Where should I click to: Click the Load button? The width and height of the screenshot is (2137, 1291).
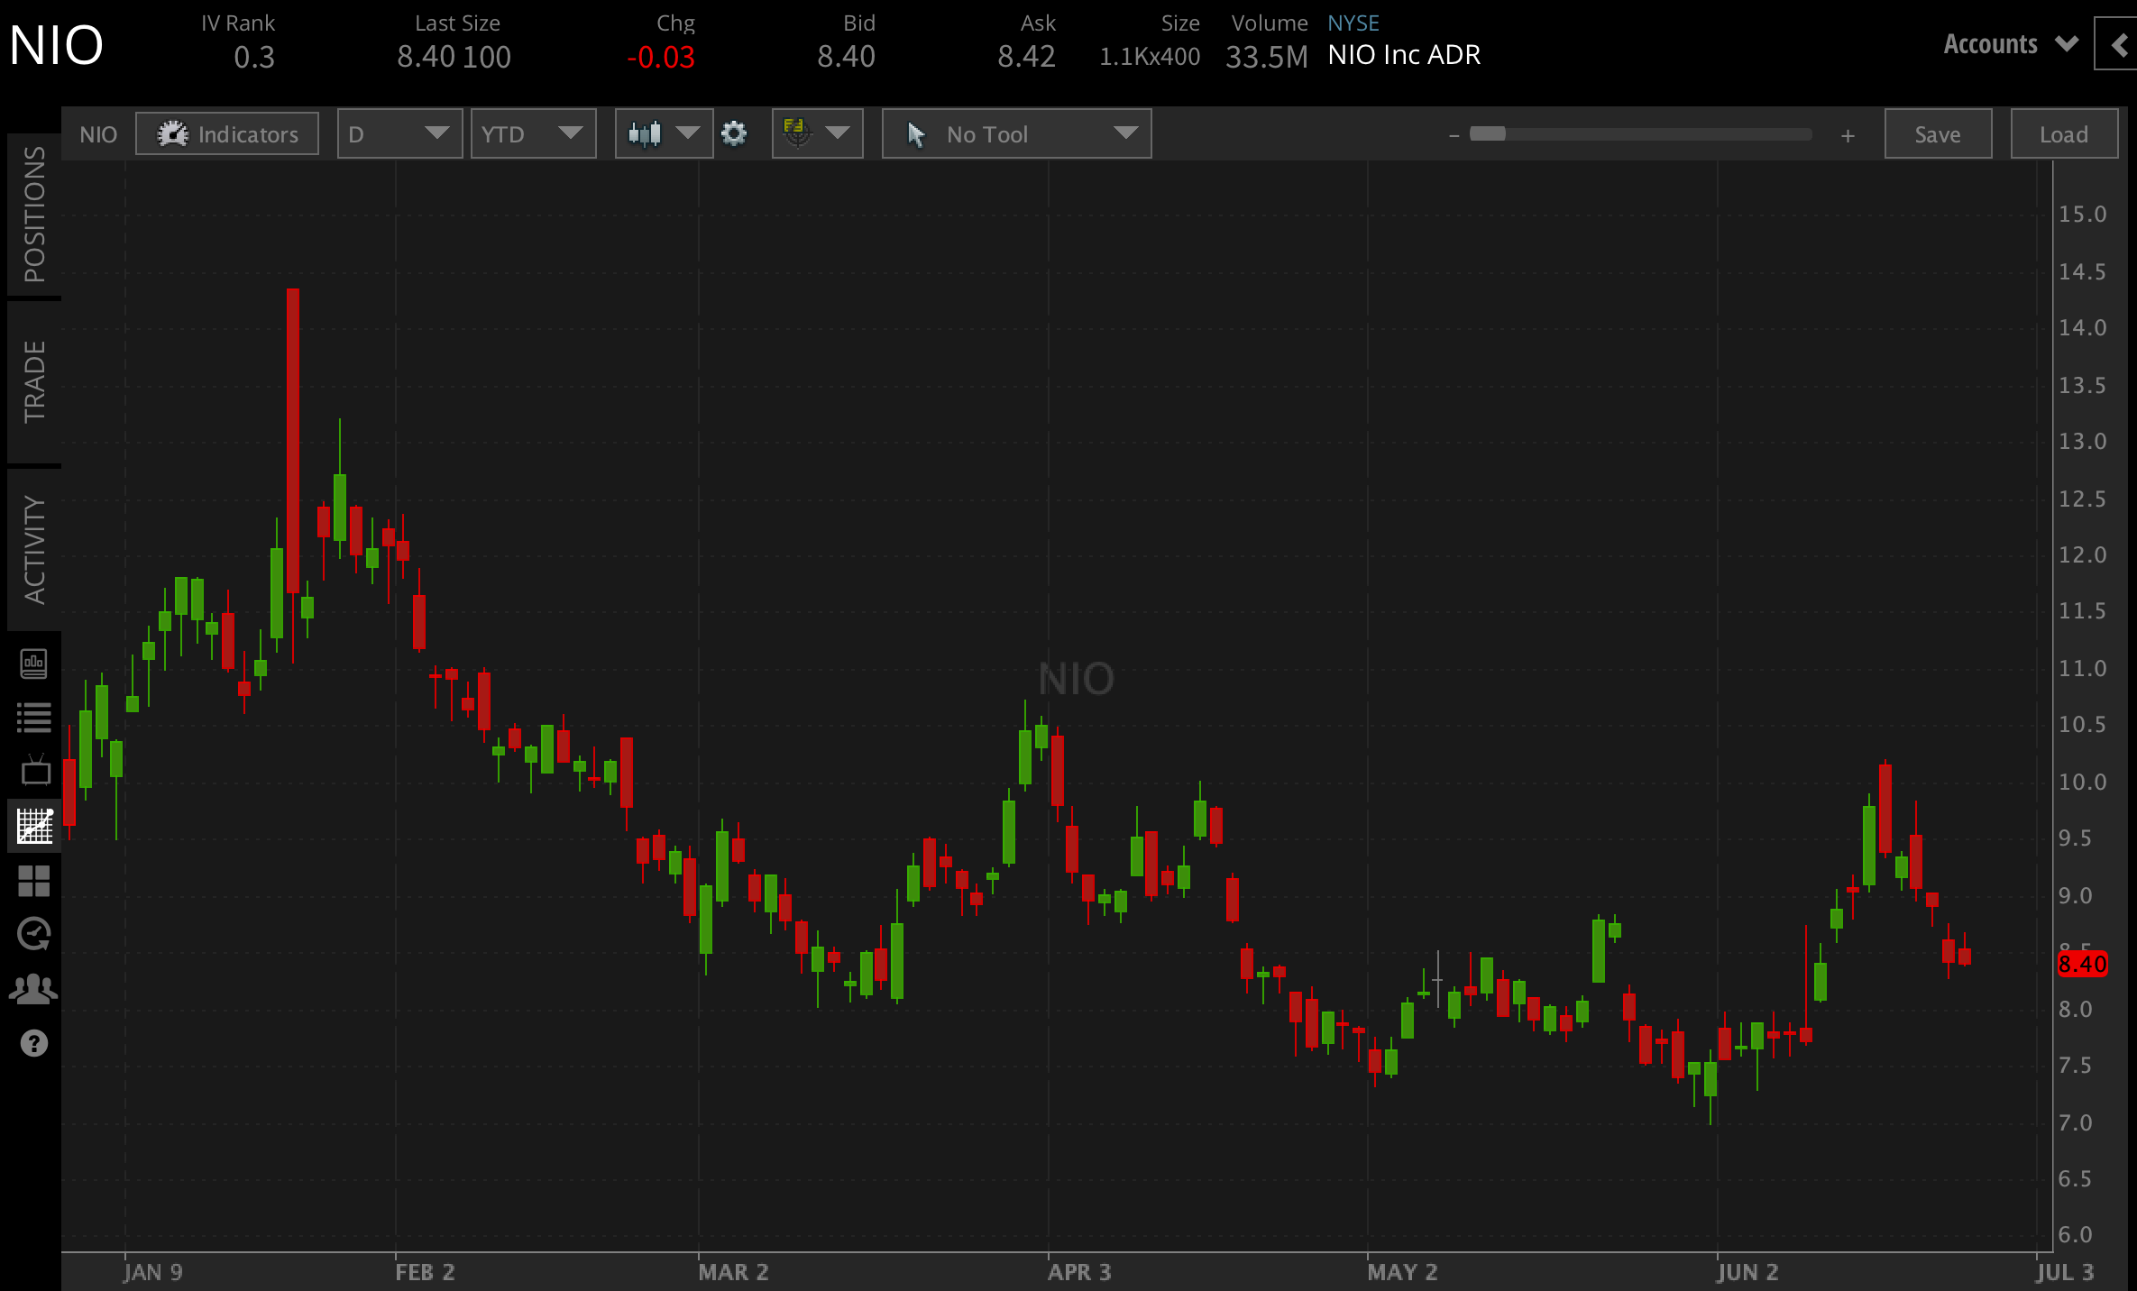[x=2063, y=133]
